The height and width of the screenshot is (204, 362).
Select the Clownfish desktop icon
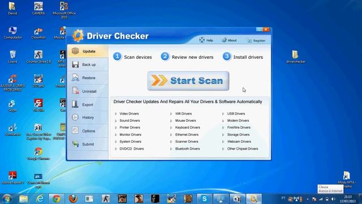point(38,33)
